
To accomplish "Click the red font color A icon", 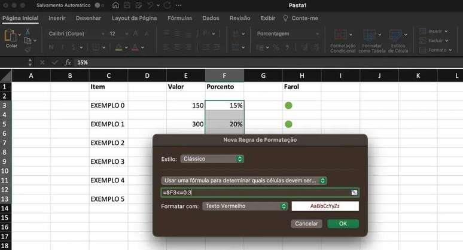I will [135, 47].
